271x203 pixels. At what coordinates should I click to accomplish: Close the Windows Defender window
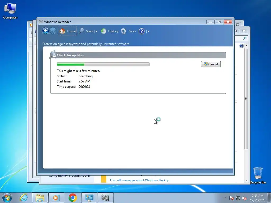(228, 22)
